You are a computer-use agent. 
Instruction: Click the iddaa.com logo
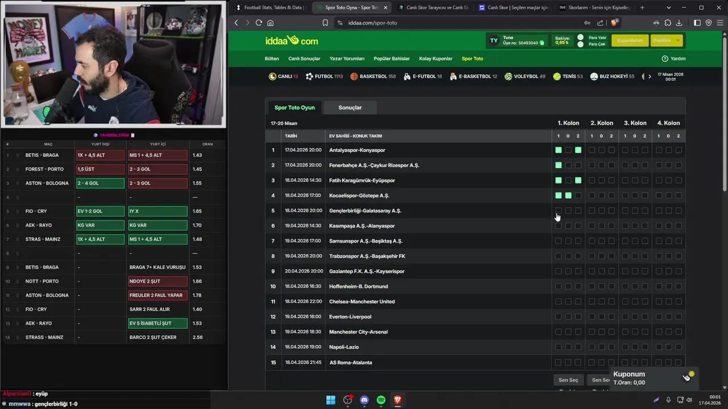(x=292, y=40)
